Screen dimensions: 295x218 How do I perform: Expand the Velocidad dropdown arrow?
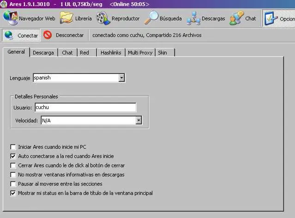(x=138, y=120)
